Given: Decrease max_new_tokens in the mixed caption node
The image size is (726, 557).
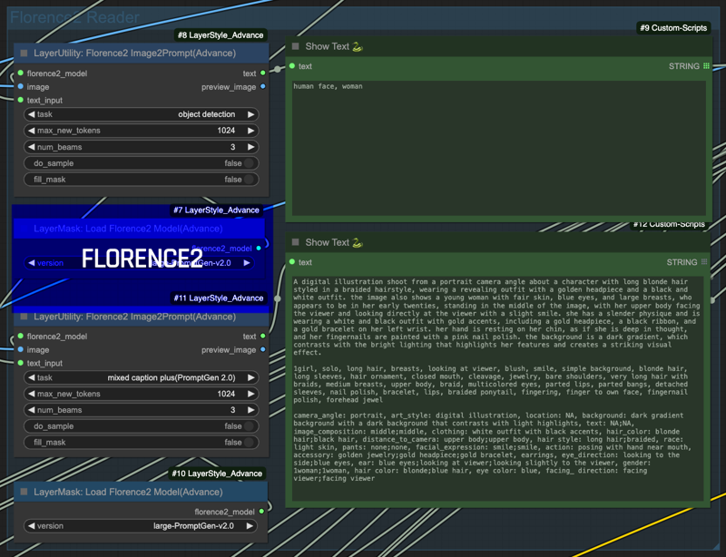Looking at the screenshot, I should point(31,394).
